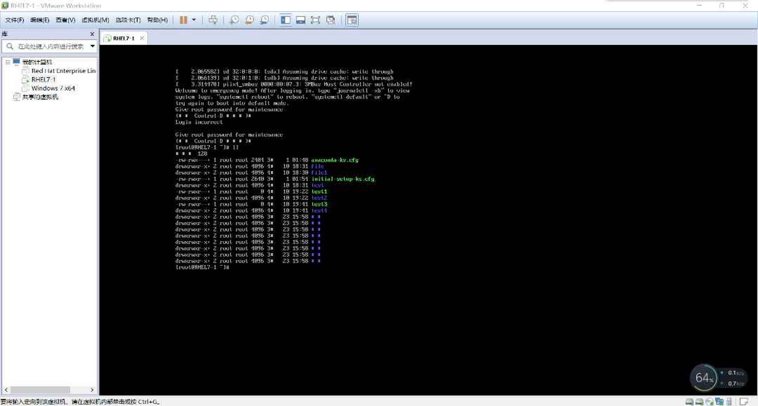The height and width of the screenshot is (406, 758).
Task: Minimize the VMware Workstation window
Action: 699,5
